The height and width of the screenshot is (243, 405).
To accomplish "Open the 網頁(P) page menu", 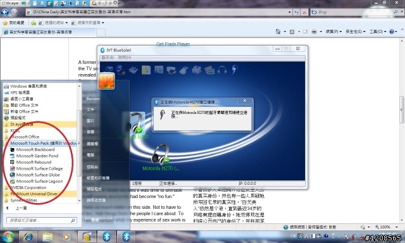I will (x=333, y=32).
